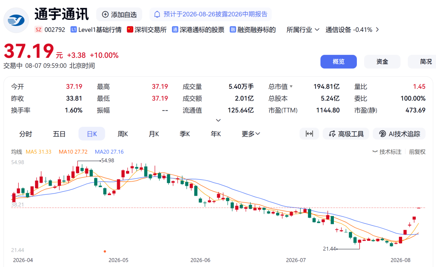436x267 pixels.
Task: Click the 融资融券标的 融 icon
Action: pos(233,29)
